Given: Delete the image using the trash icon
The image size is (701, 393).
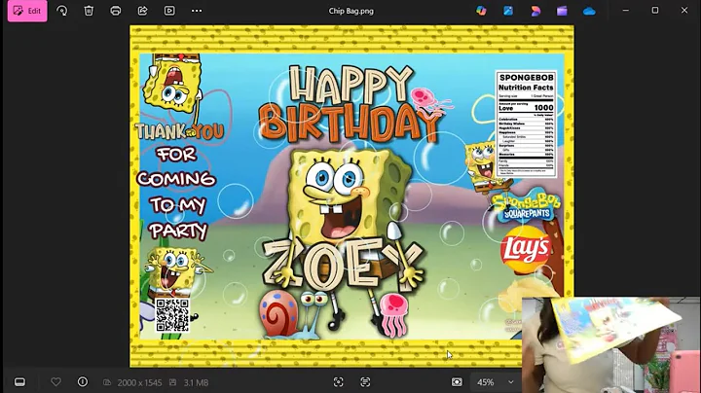Looking at the screenshot, I should click(x=89, y=11).
